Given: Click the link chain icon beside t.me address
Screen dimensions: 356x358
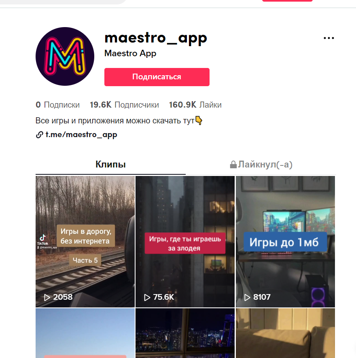Looking at the screenshot, I should point(40,135).
